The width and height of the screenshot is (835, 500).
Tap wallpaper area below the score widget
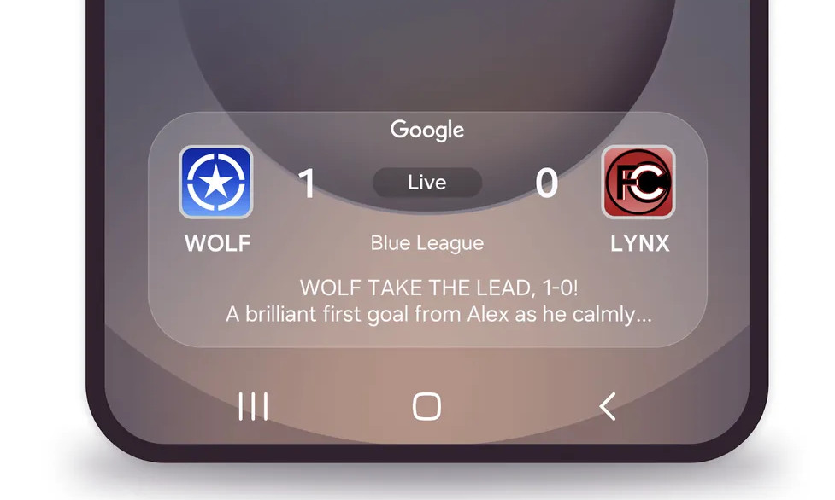click(x=426, y=367)
